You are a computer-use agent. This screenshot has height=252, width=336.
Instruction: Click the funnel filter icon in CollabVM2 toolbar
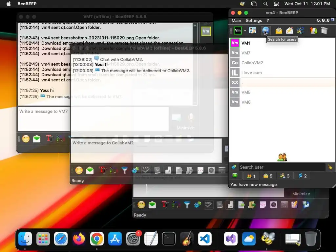point(124,170)
